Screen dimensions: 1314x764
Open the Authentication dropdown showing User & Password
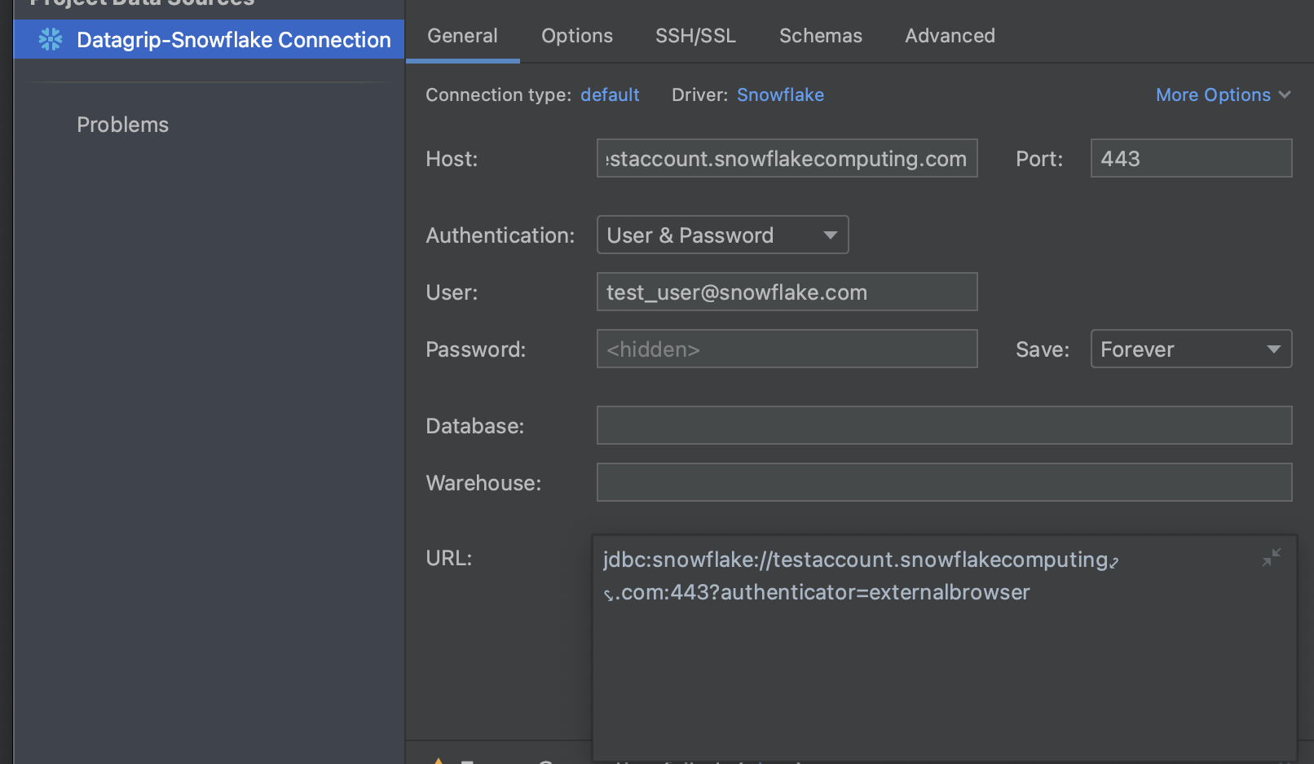(x=722, y=235)
